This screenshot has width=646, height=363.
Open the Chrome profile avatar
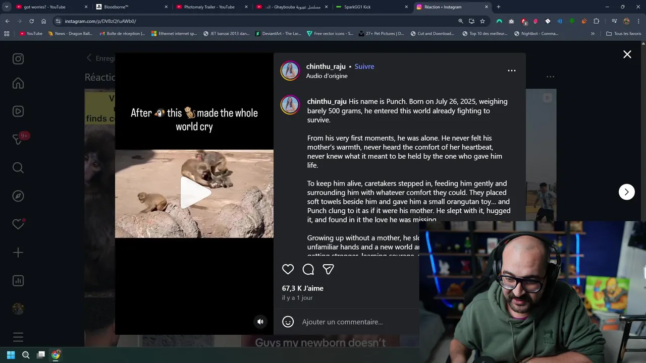pos(626,21)
